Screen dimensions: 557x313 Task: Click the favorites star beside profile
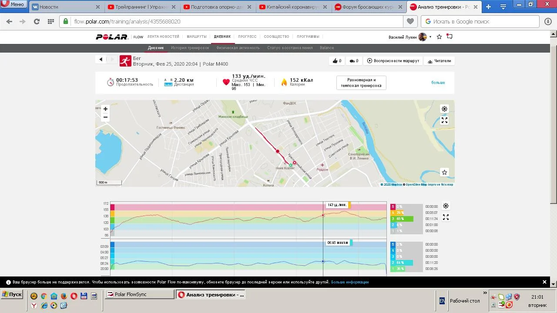[x=439, y=37]
